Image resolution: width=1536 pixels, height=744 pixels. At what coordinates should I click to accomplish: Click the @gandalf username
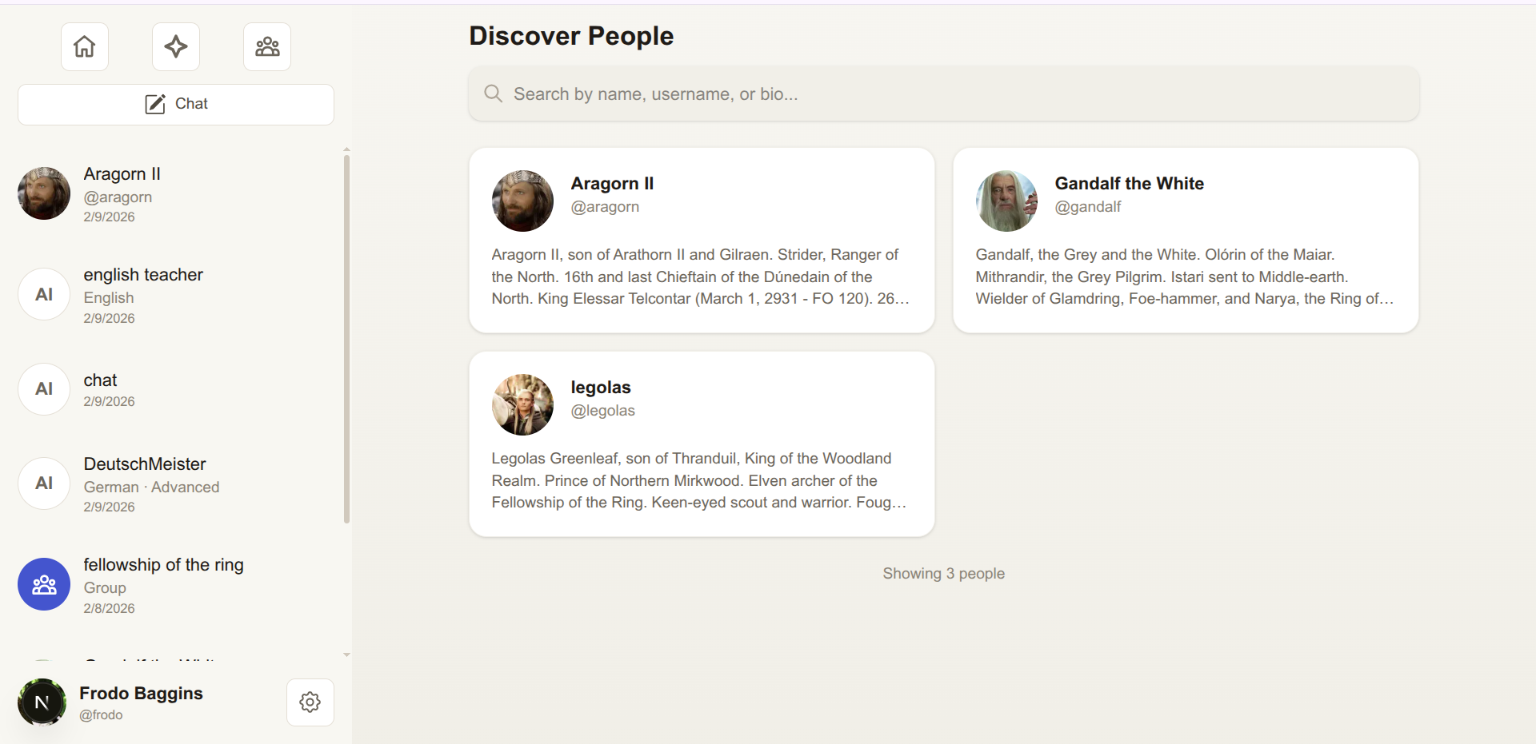pyautogui.click(x=1088, y=207)
